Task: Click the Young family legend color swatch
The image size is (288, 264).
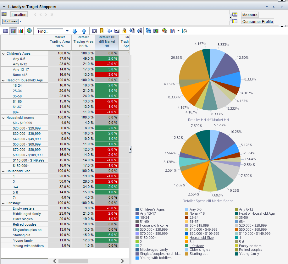Action: pos(236,254)
